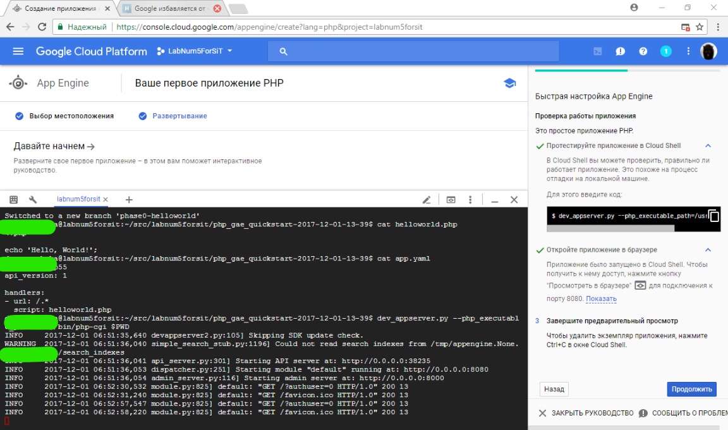Switch to the 'Создание приложения' browser tab
728x430 pixels.
(61, 8)
